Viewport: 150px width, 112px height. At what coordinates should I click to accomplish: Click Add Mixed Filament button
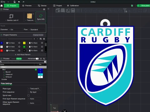[x=23, y=54]
